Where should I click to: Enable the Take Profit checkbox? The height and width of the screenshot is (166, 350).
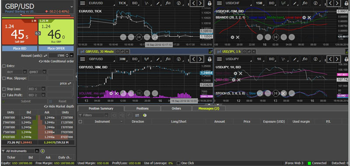(4, 95)
